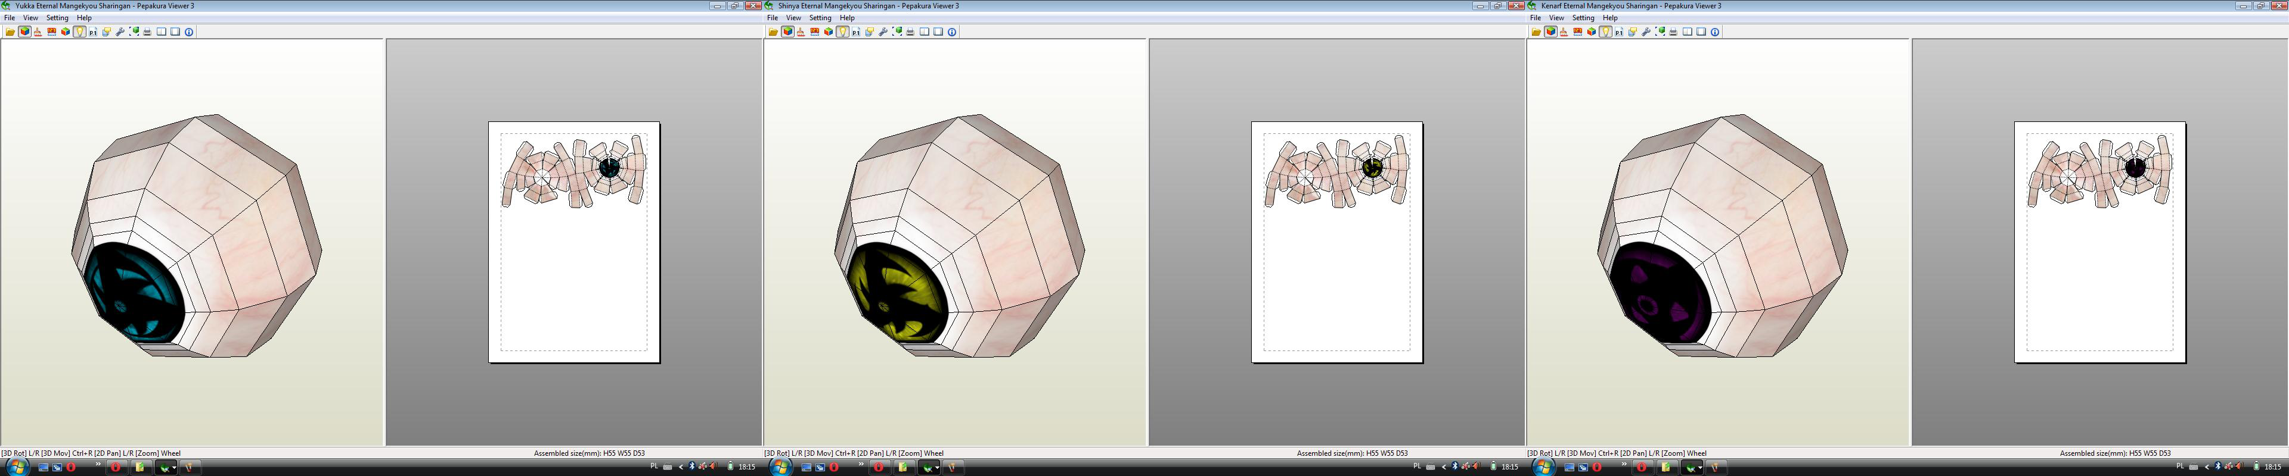Select single-pane layout icon in Yukka window
This screenshot has width=2289, height=476.
point(175,32)
